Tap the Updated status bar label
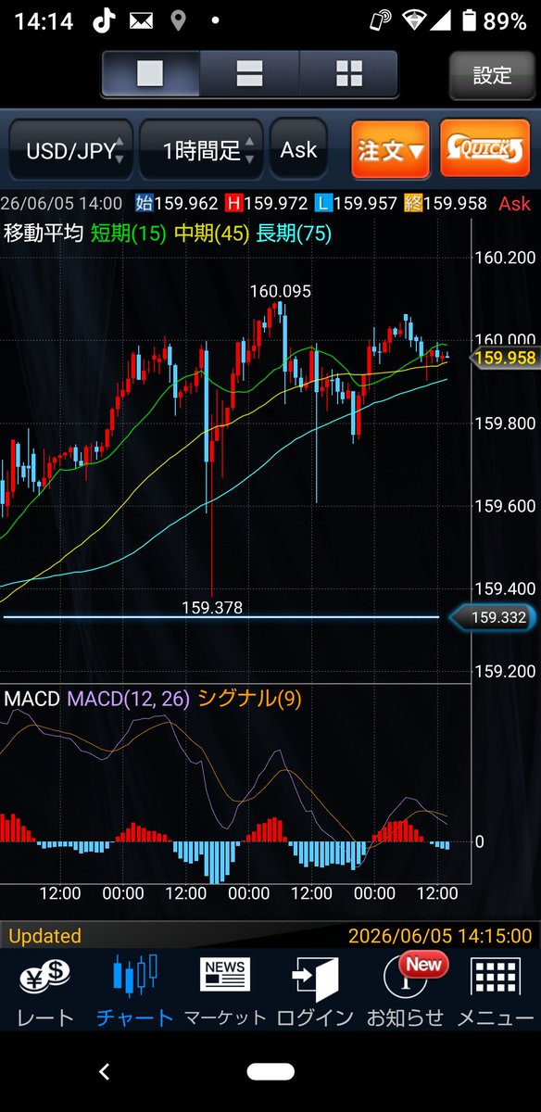The width and height of the screenshot is (541, 1112). click(x=44, y=936)
